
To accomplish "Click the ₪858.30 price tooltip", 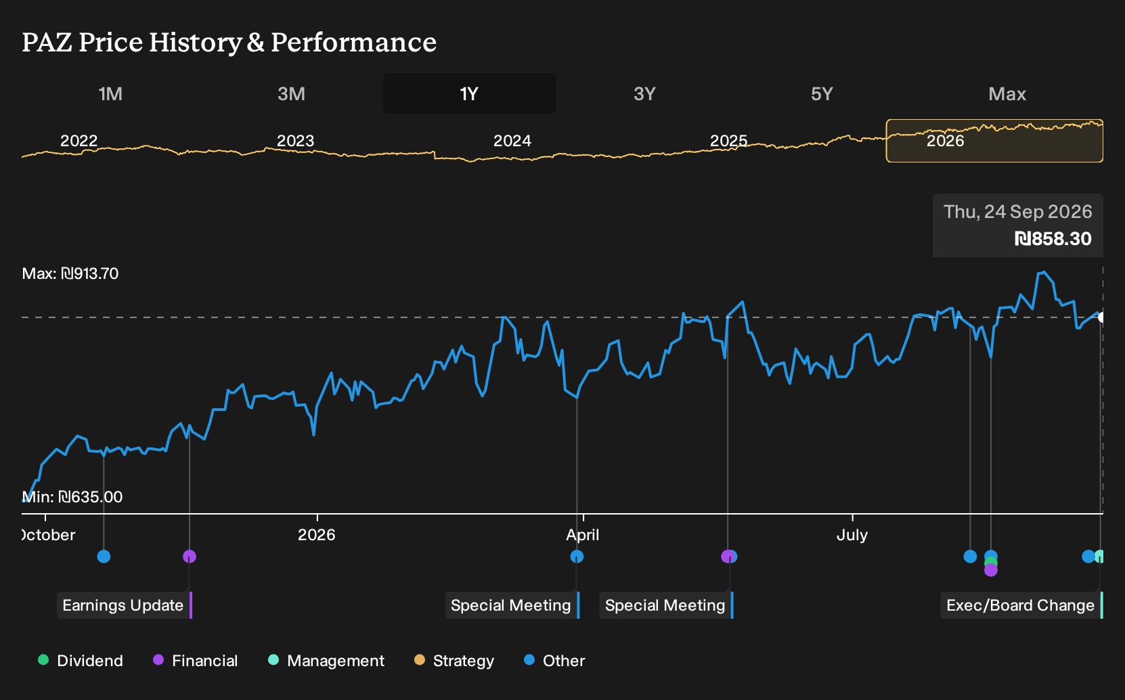I will 1018,225.
